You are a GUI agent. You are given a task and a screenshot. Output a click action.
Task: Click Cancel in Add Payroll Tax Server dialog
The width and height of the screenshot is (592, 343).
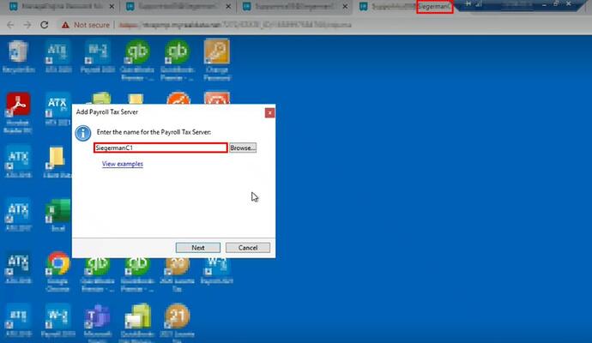pyautogui.click(x=248, y=248)
